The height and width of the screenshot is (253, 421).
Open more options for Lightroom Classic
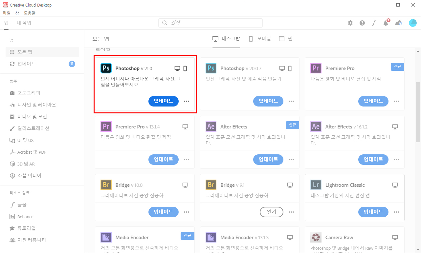coord(396,212)
